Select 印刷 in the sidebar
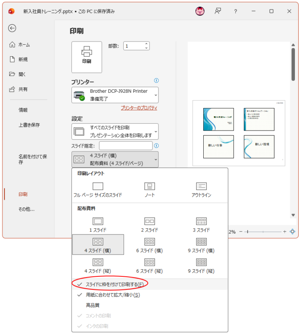 (x=23, y=194)
